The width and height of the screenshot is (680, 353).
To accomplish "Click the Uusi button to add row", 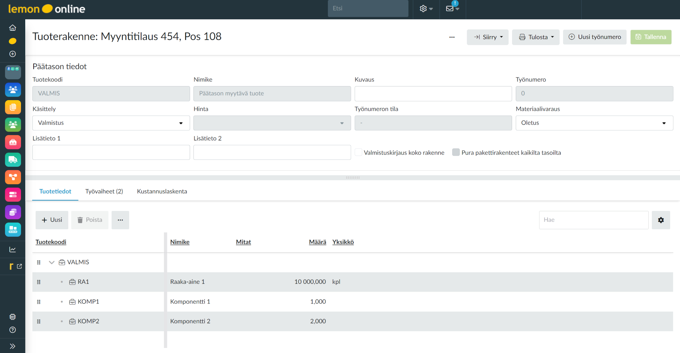I will click(x=52, y=220).
